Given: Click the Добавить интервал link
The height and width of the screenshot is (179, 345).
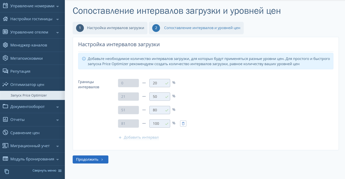Looking at the screenshot, I should pyautogui.click(x=141, y=138).
